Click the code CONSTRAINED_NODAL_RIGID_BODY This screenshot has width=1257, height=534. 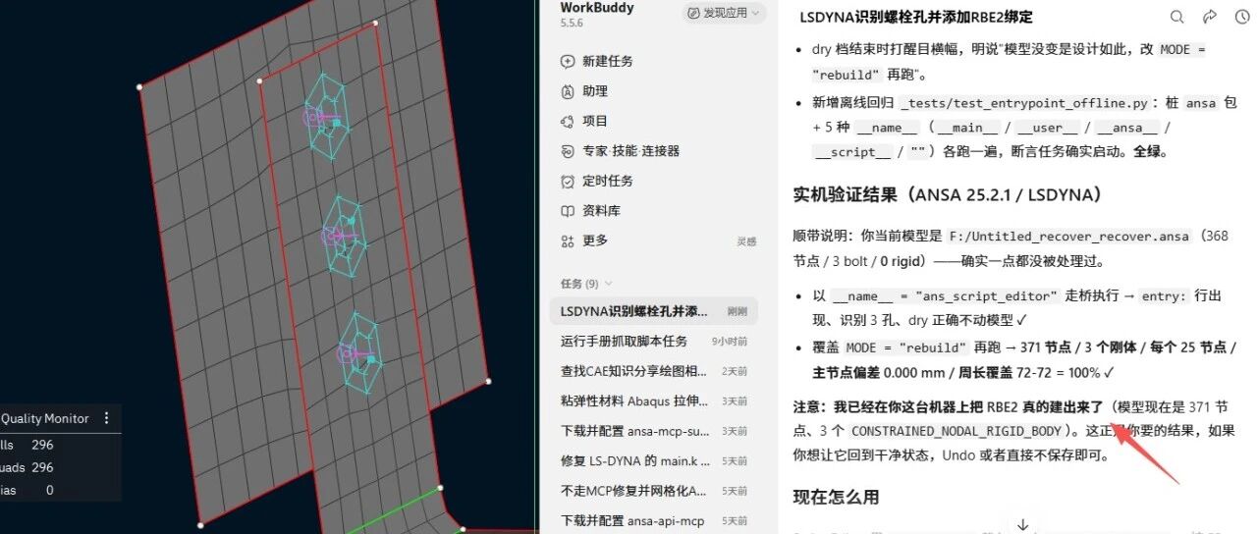pyautogui.click(x=956, y=432)
